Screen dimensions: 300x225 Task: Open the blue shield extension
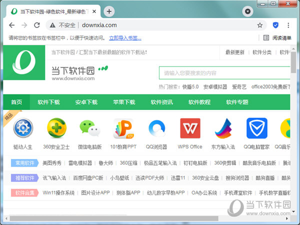click(x=275, y=25)
